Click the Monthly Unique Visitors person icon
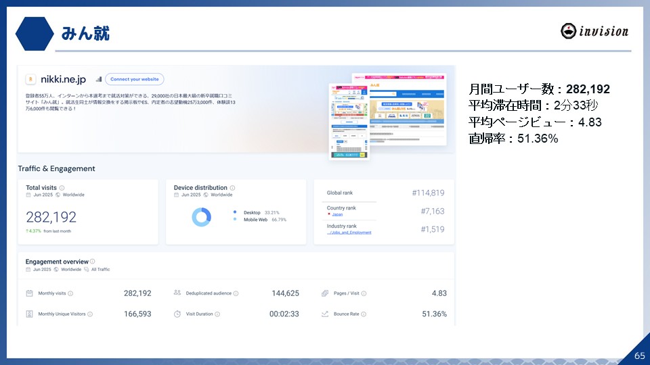The width and height of the screenshot is (650, 365). click(x=29, y=314)
